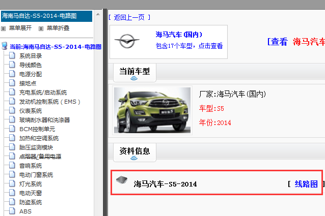Select the 资料信息 section tab
This screenshot has height=216, width=325.
tap(134, 152)
